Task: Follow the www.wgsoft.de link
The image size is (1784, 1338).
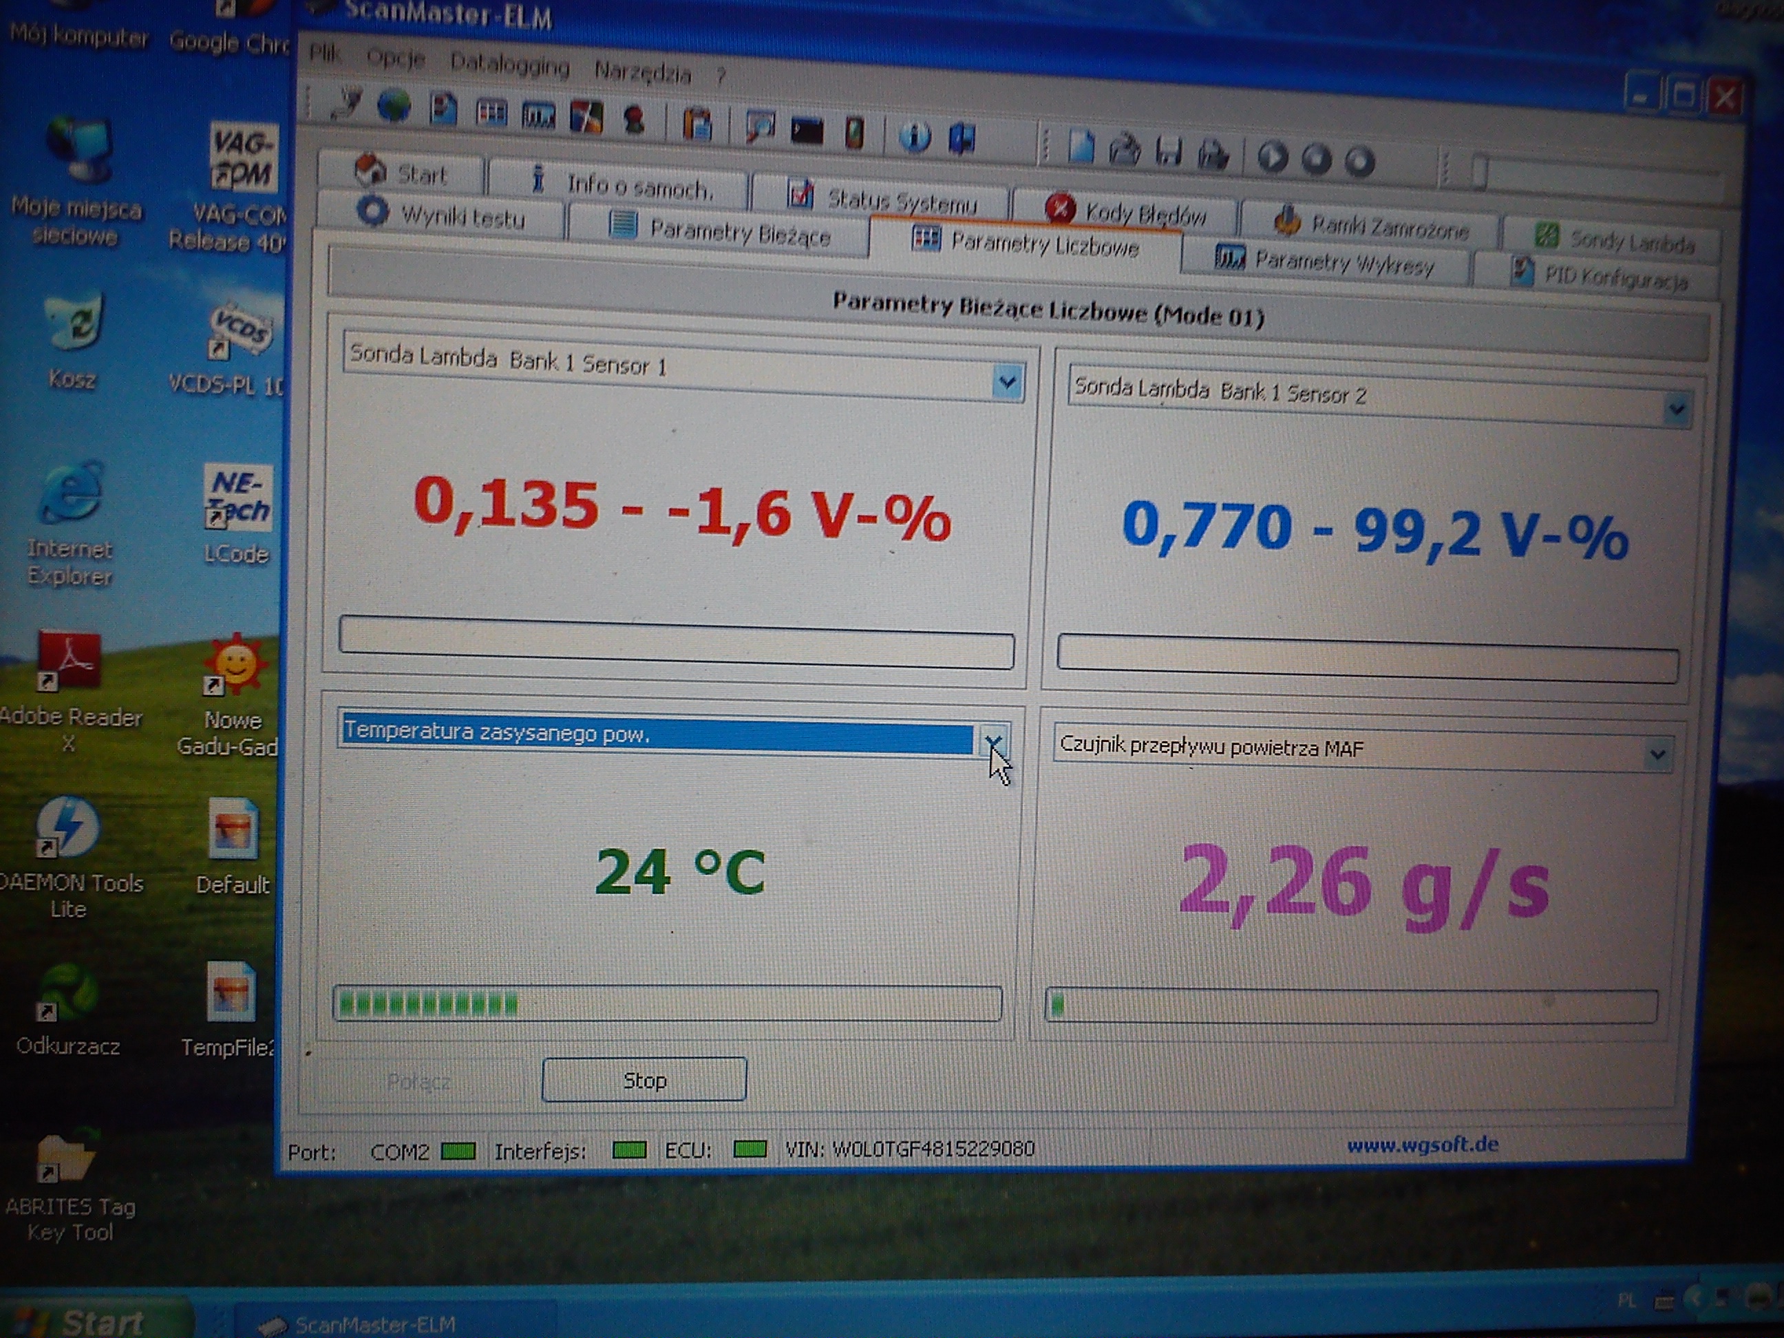Action: [x=1422, y=1145]
